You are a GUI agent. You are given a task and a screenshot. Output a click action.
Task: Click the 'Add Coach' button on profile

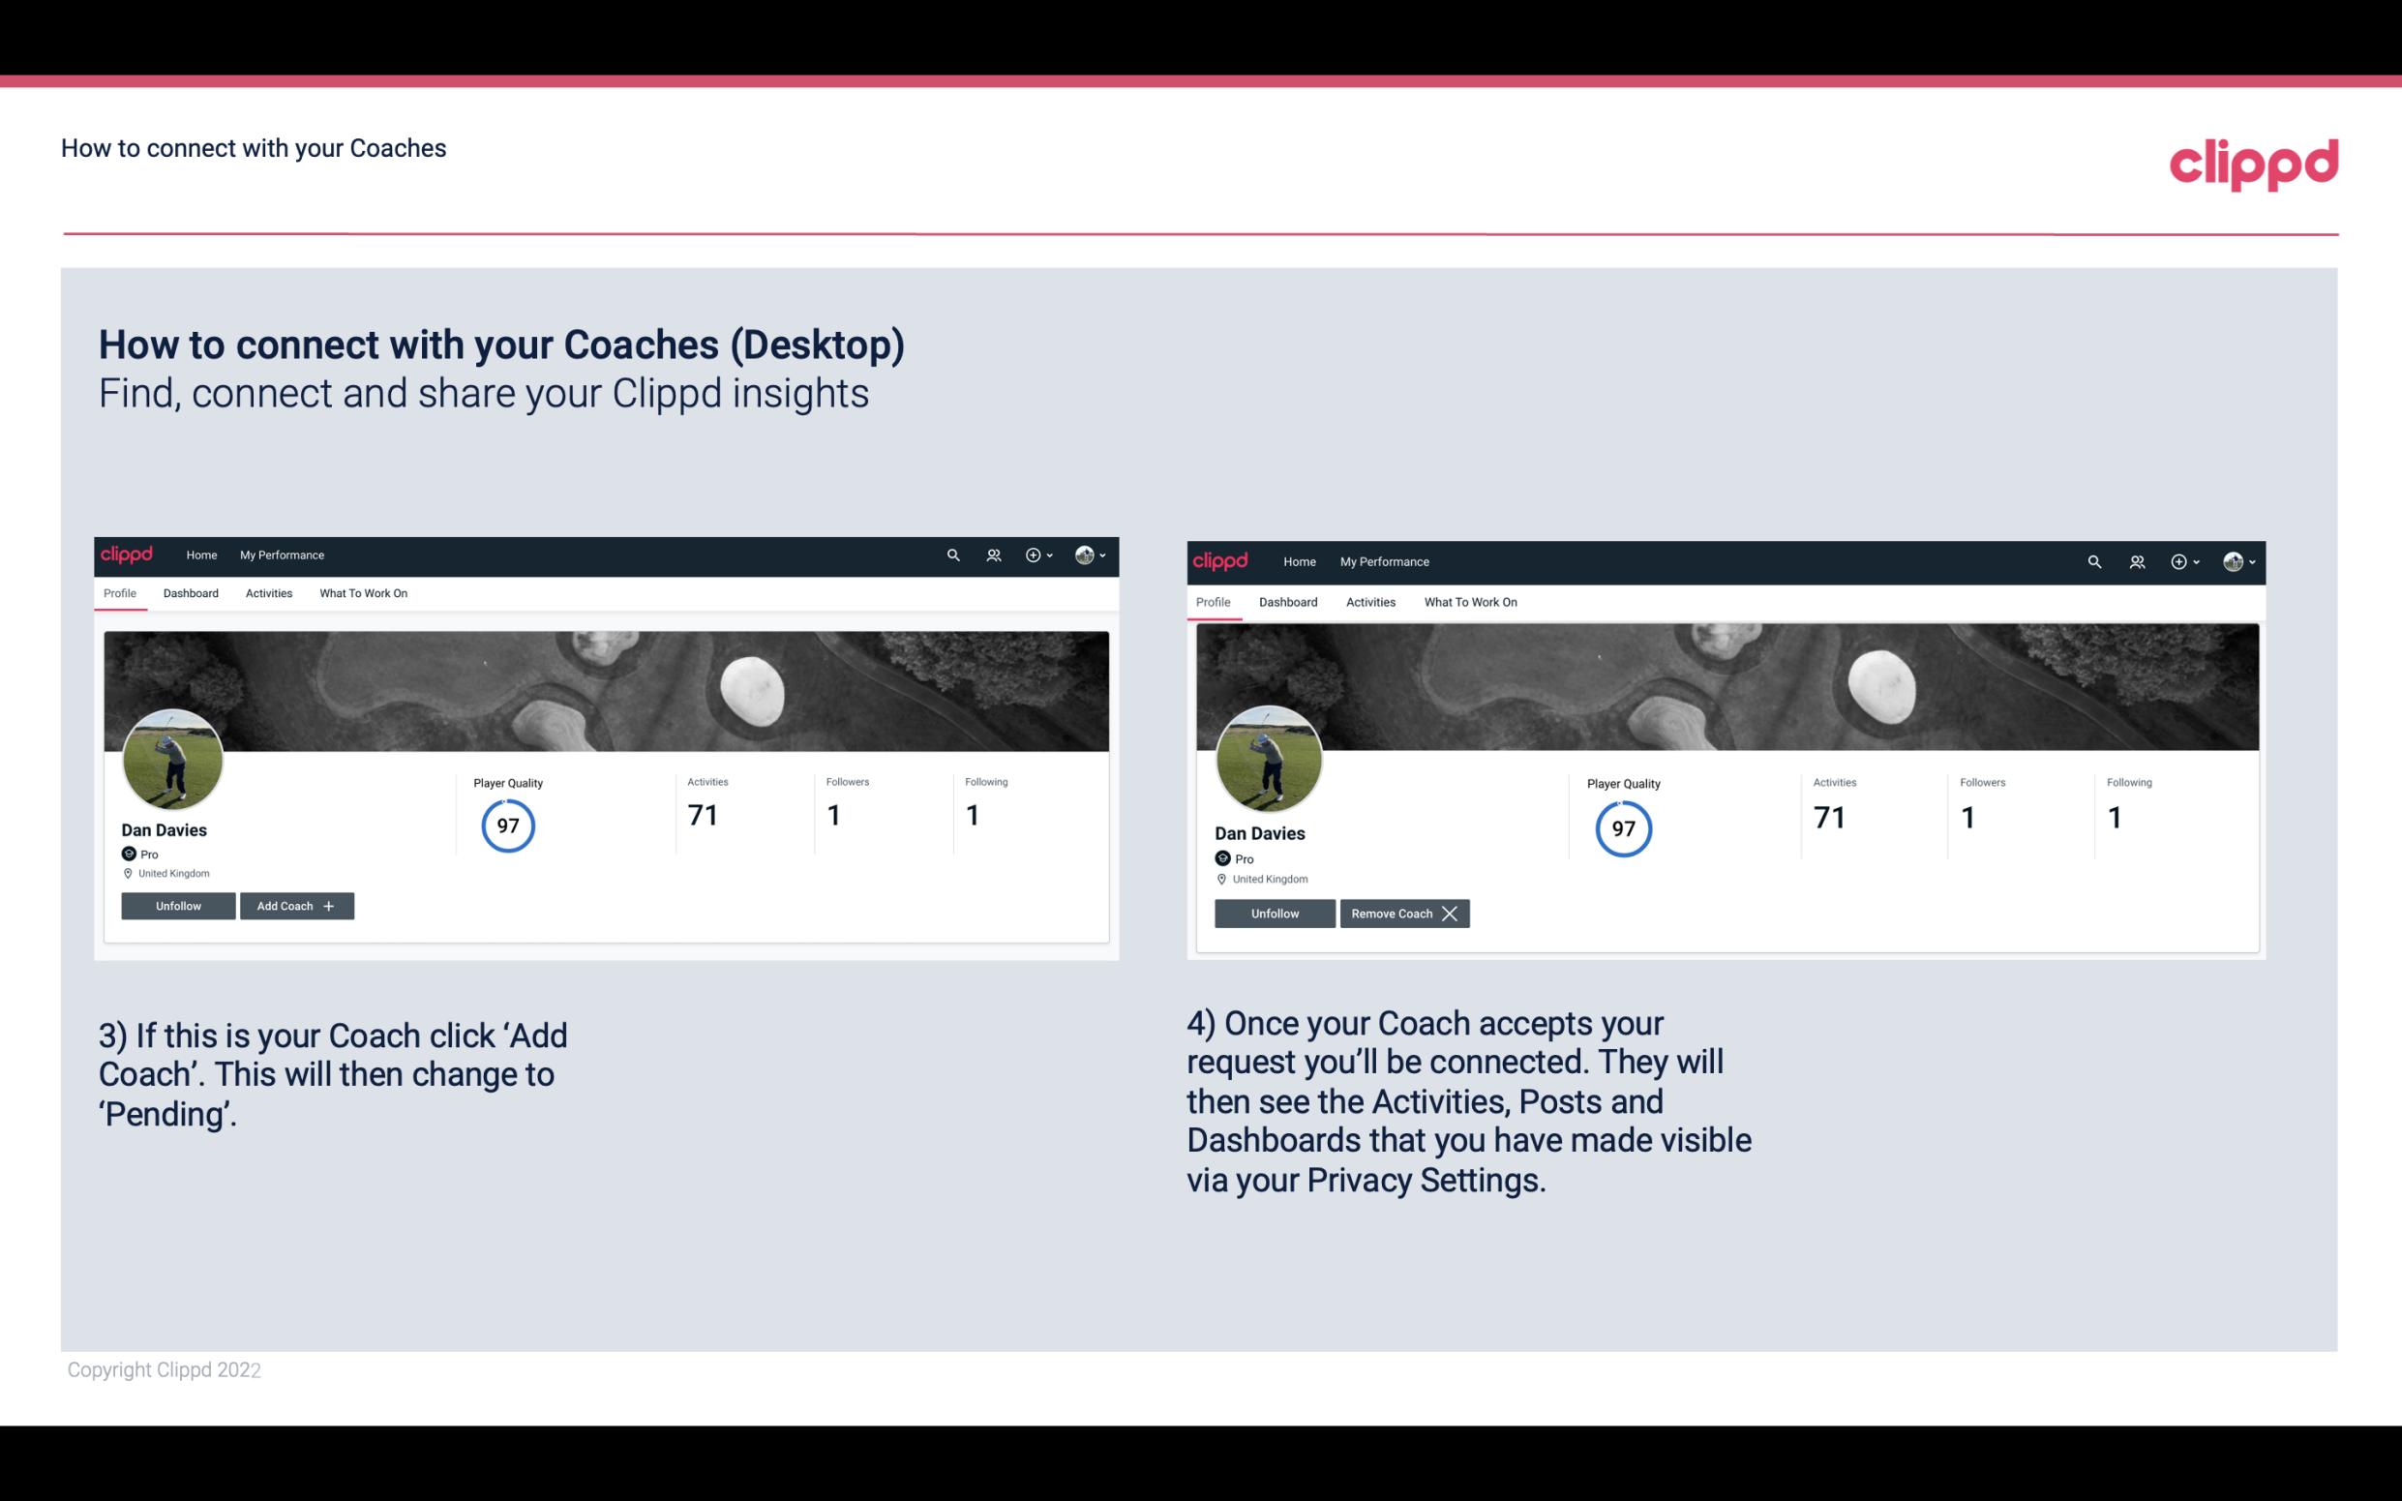coord(296,905)
